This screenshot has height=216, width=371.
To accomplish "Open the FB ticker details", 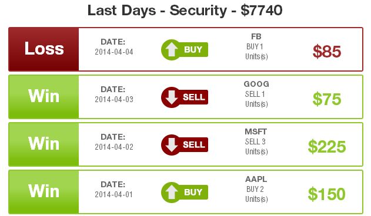I will click(x=256, y=36).
